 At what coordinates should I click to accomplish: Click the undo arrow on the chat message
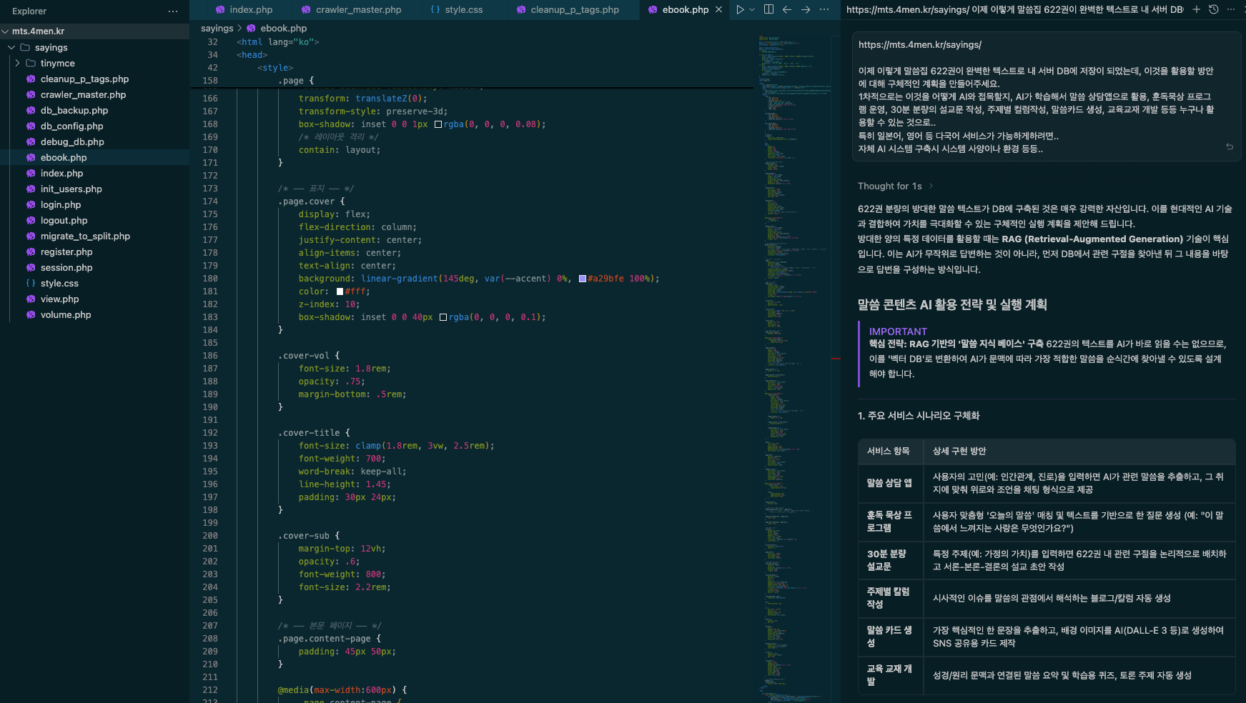[x=1230, y=146]
